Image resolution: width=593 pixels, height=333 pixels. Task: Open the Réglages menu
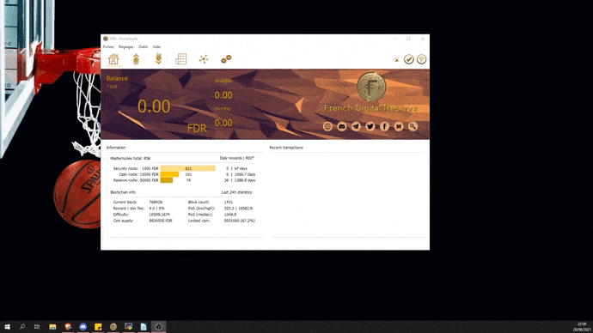point(126,47)
